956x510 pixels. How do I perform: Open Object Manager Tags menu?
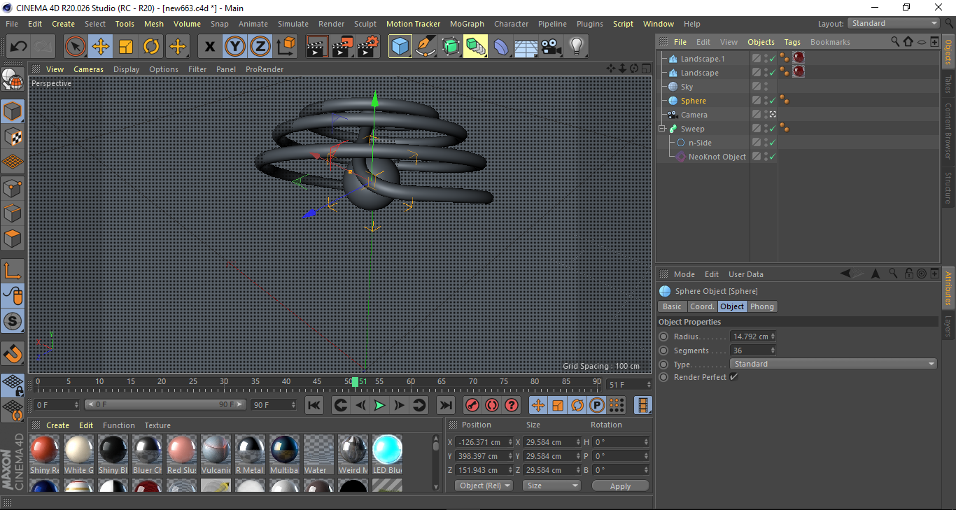click(x=792, y=42)
